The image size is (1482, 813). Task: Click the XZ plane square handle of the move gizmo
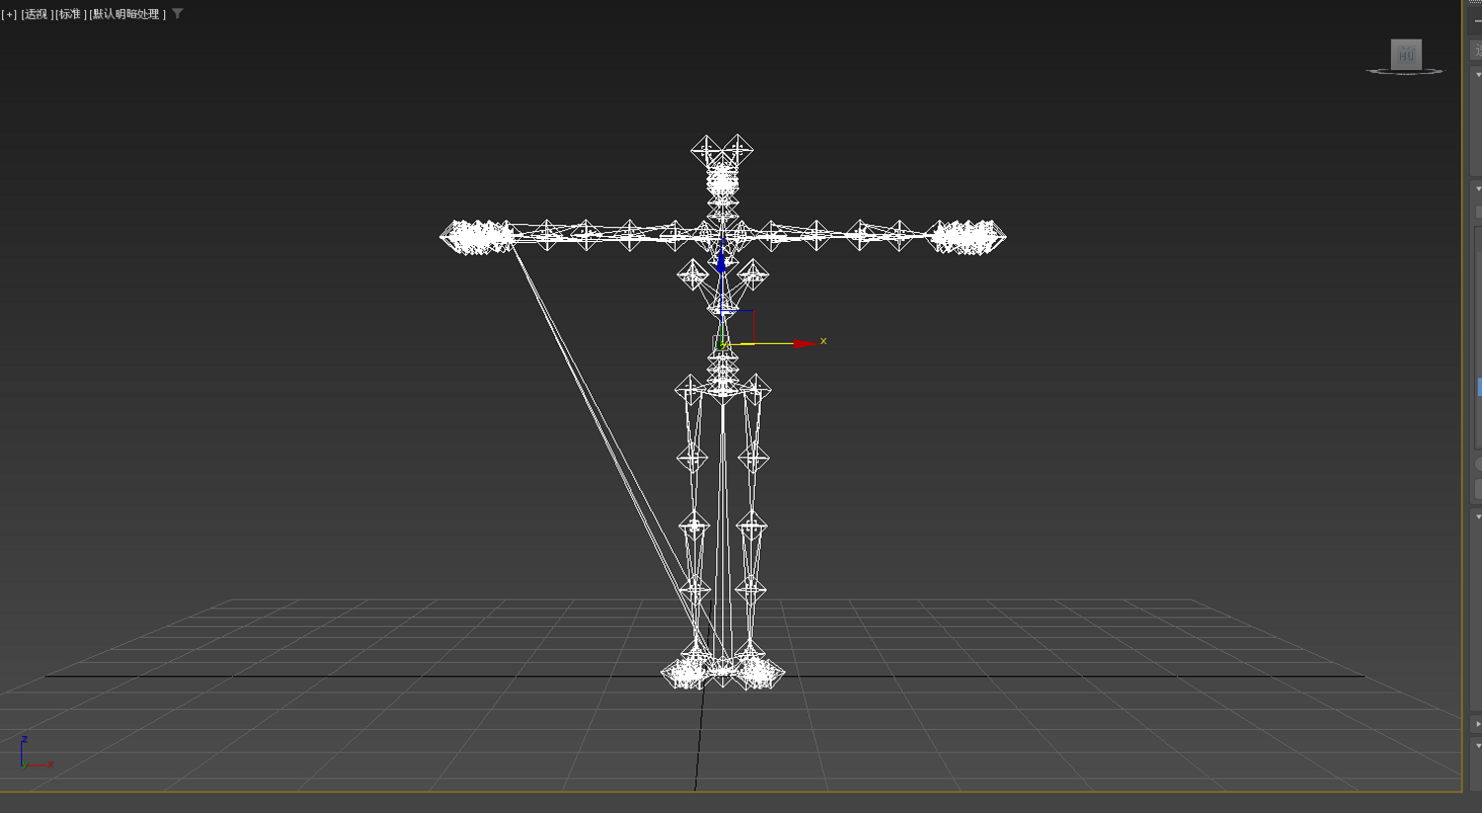(x=739, y=327)
